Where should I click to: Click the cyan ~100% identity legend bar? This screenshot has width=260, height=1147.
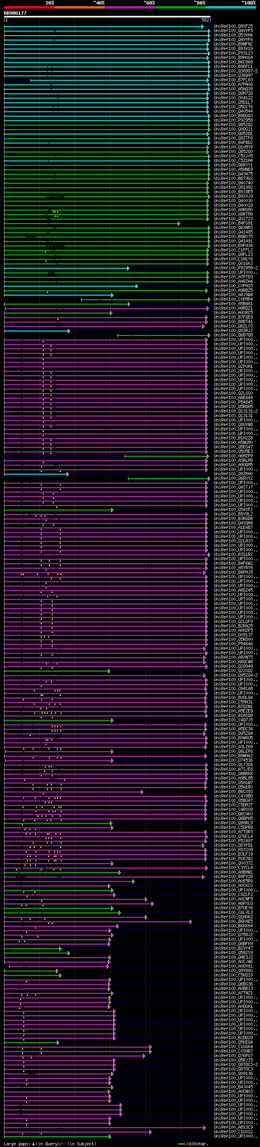pos(231,7)
